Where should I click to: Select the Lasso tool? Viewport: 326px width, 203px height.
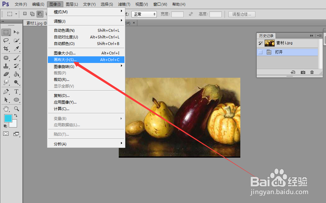[6, 41]
